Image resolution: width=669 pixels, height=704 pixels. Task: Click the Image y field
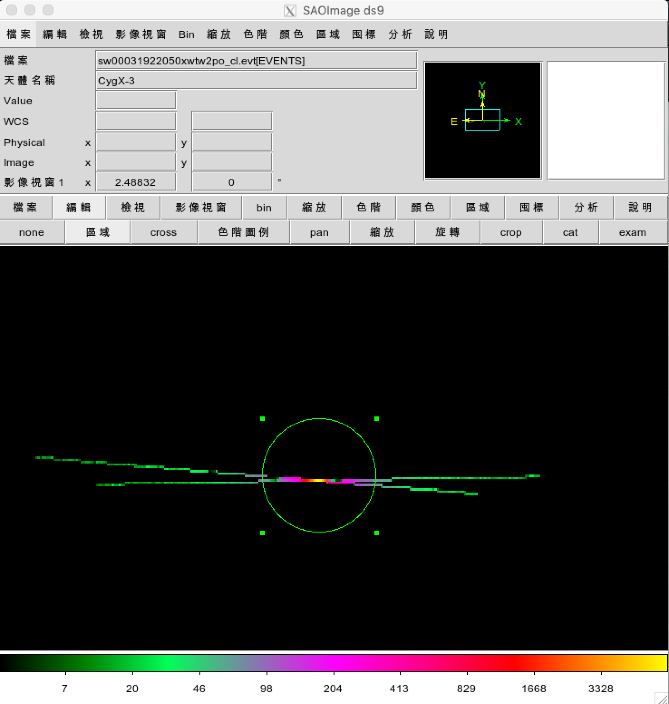click(x=232, y=162)
